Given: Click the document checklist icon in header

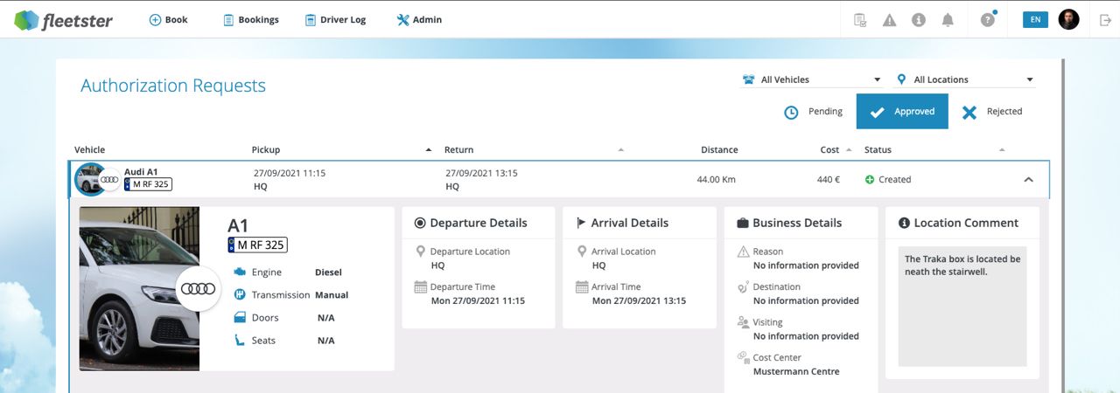Looking at the screenshot, I should pyautogui.click(x=860, y=19).
